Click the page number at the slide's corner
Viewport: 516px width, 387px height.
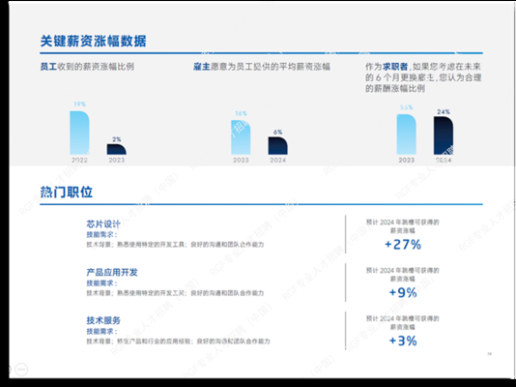tap(489, 354)
